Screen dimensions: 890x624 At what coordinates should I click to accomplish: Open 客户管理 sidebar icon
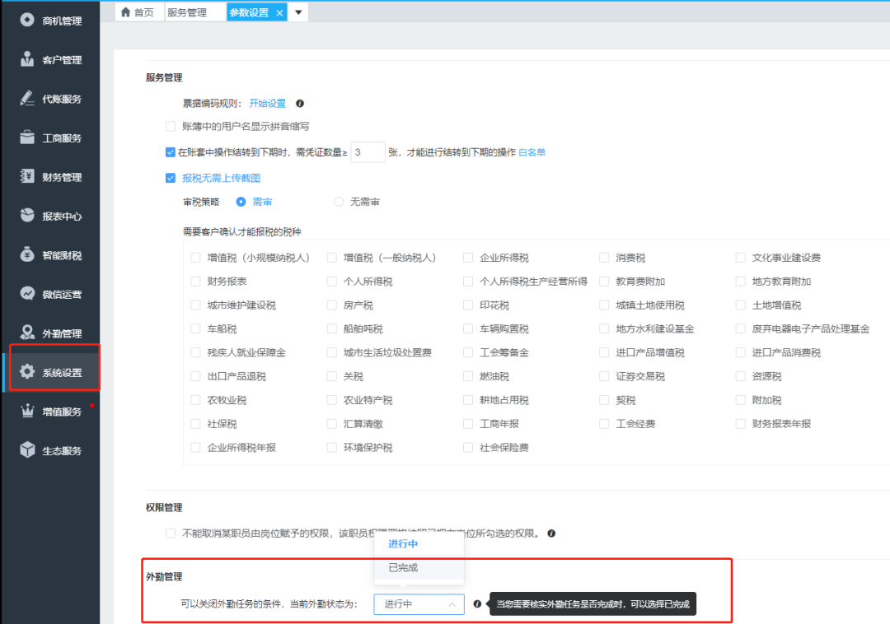click(26, 59)
